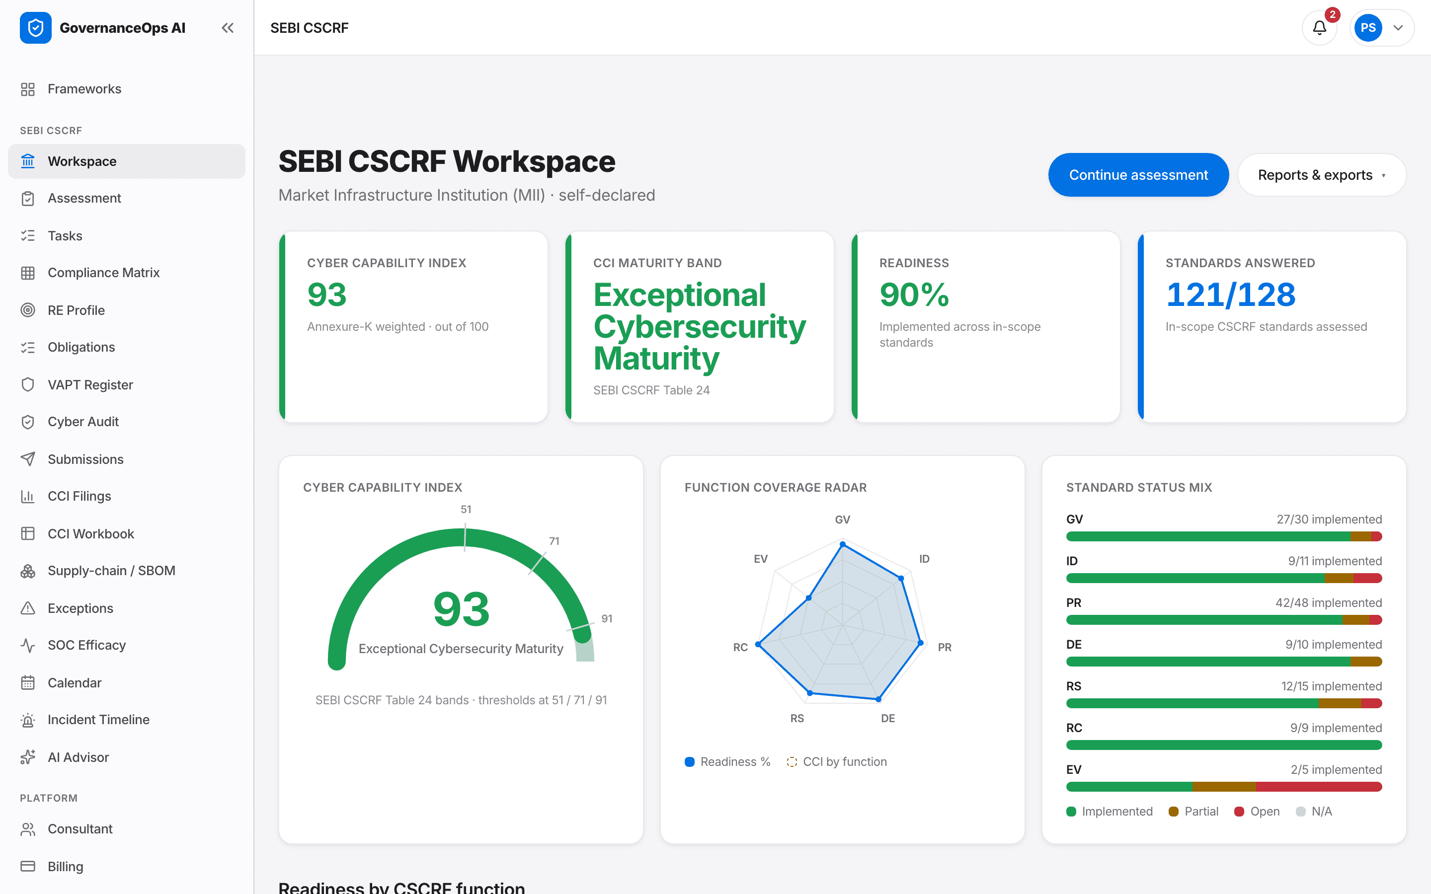Viewport: 1431px width, 894px height.
Task: Expand the user account menu chevron
Action: tap(1398, 28)
